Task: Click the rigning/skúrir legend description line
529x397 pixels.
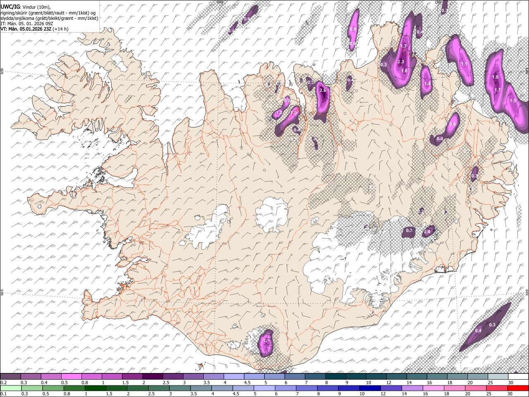Action: 48,13
